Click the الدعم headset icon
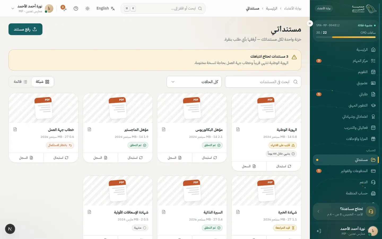Image resolution: width=382 pixels, height=239 pixels. [x=373, y=182]
